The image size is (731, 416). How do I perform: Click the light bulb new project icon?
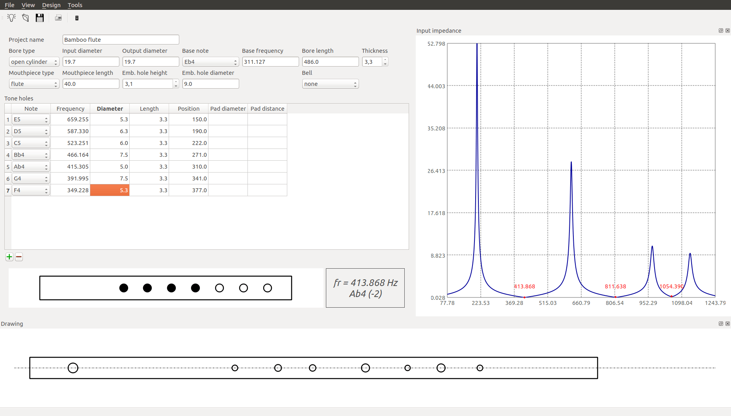point(11,18)
